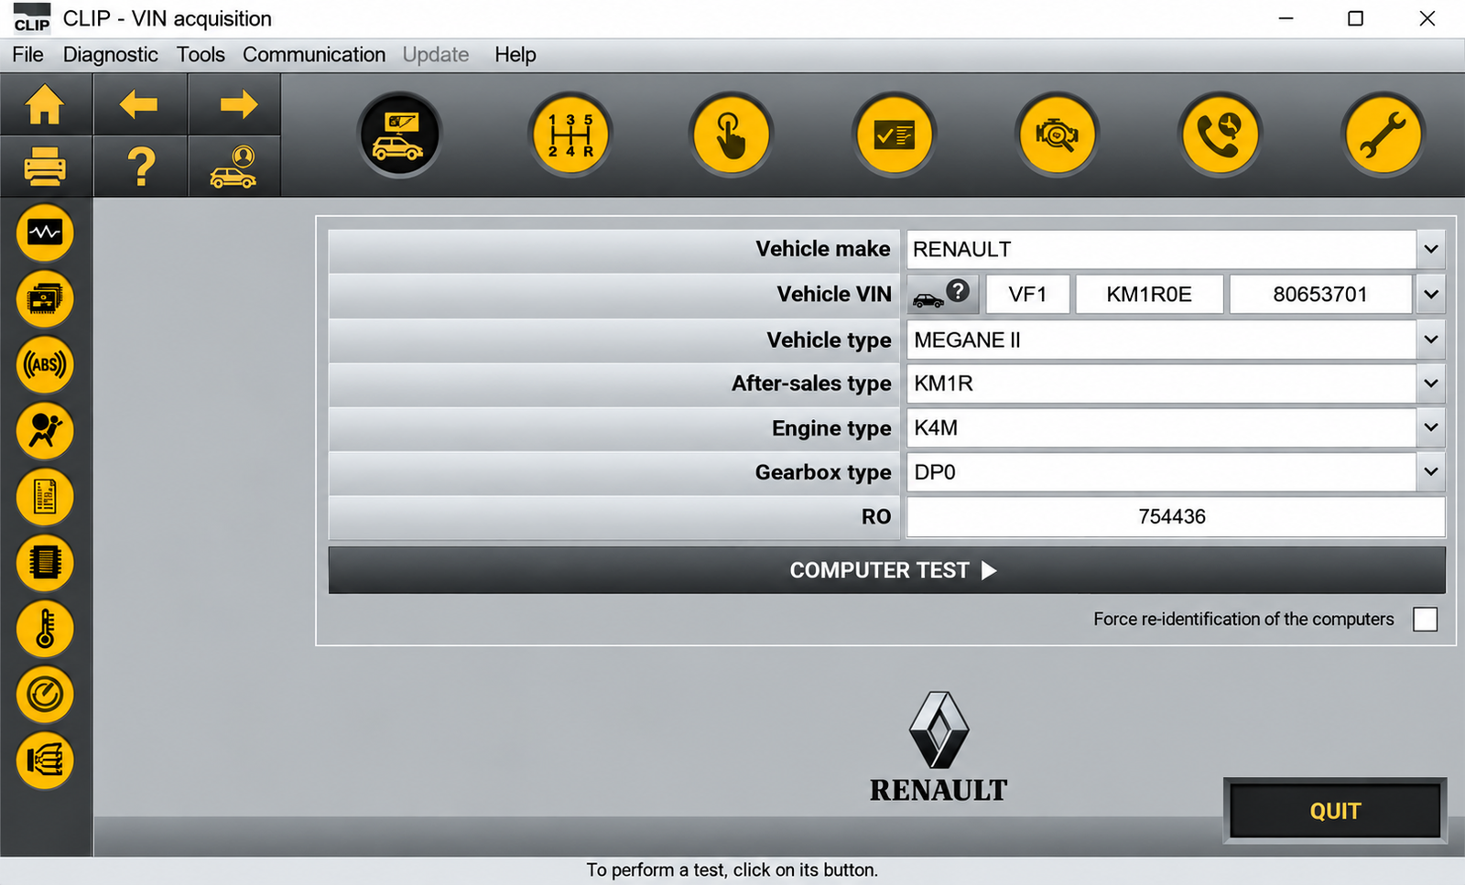This screenshot has height=885, width=1465.
Task: Open the wrench repair icon
Action: click(1383, 135)
